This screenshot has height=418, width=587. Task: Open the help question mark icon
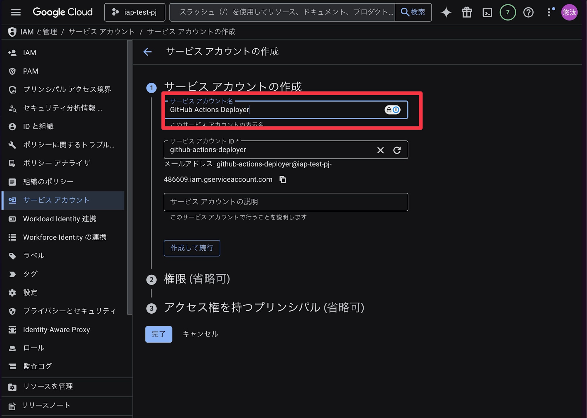(x=528, y=12)
